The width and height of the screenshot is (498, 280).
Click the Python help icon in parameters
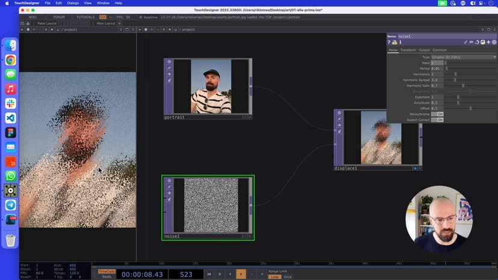point(394,43)
